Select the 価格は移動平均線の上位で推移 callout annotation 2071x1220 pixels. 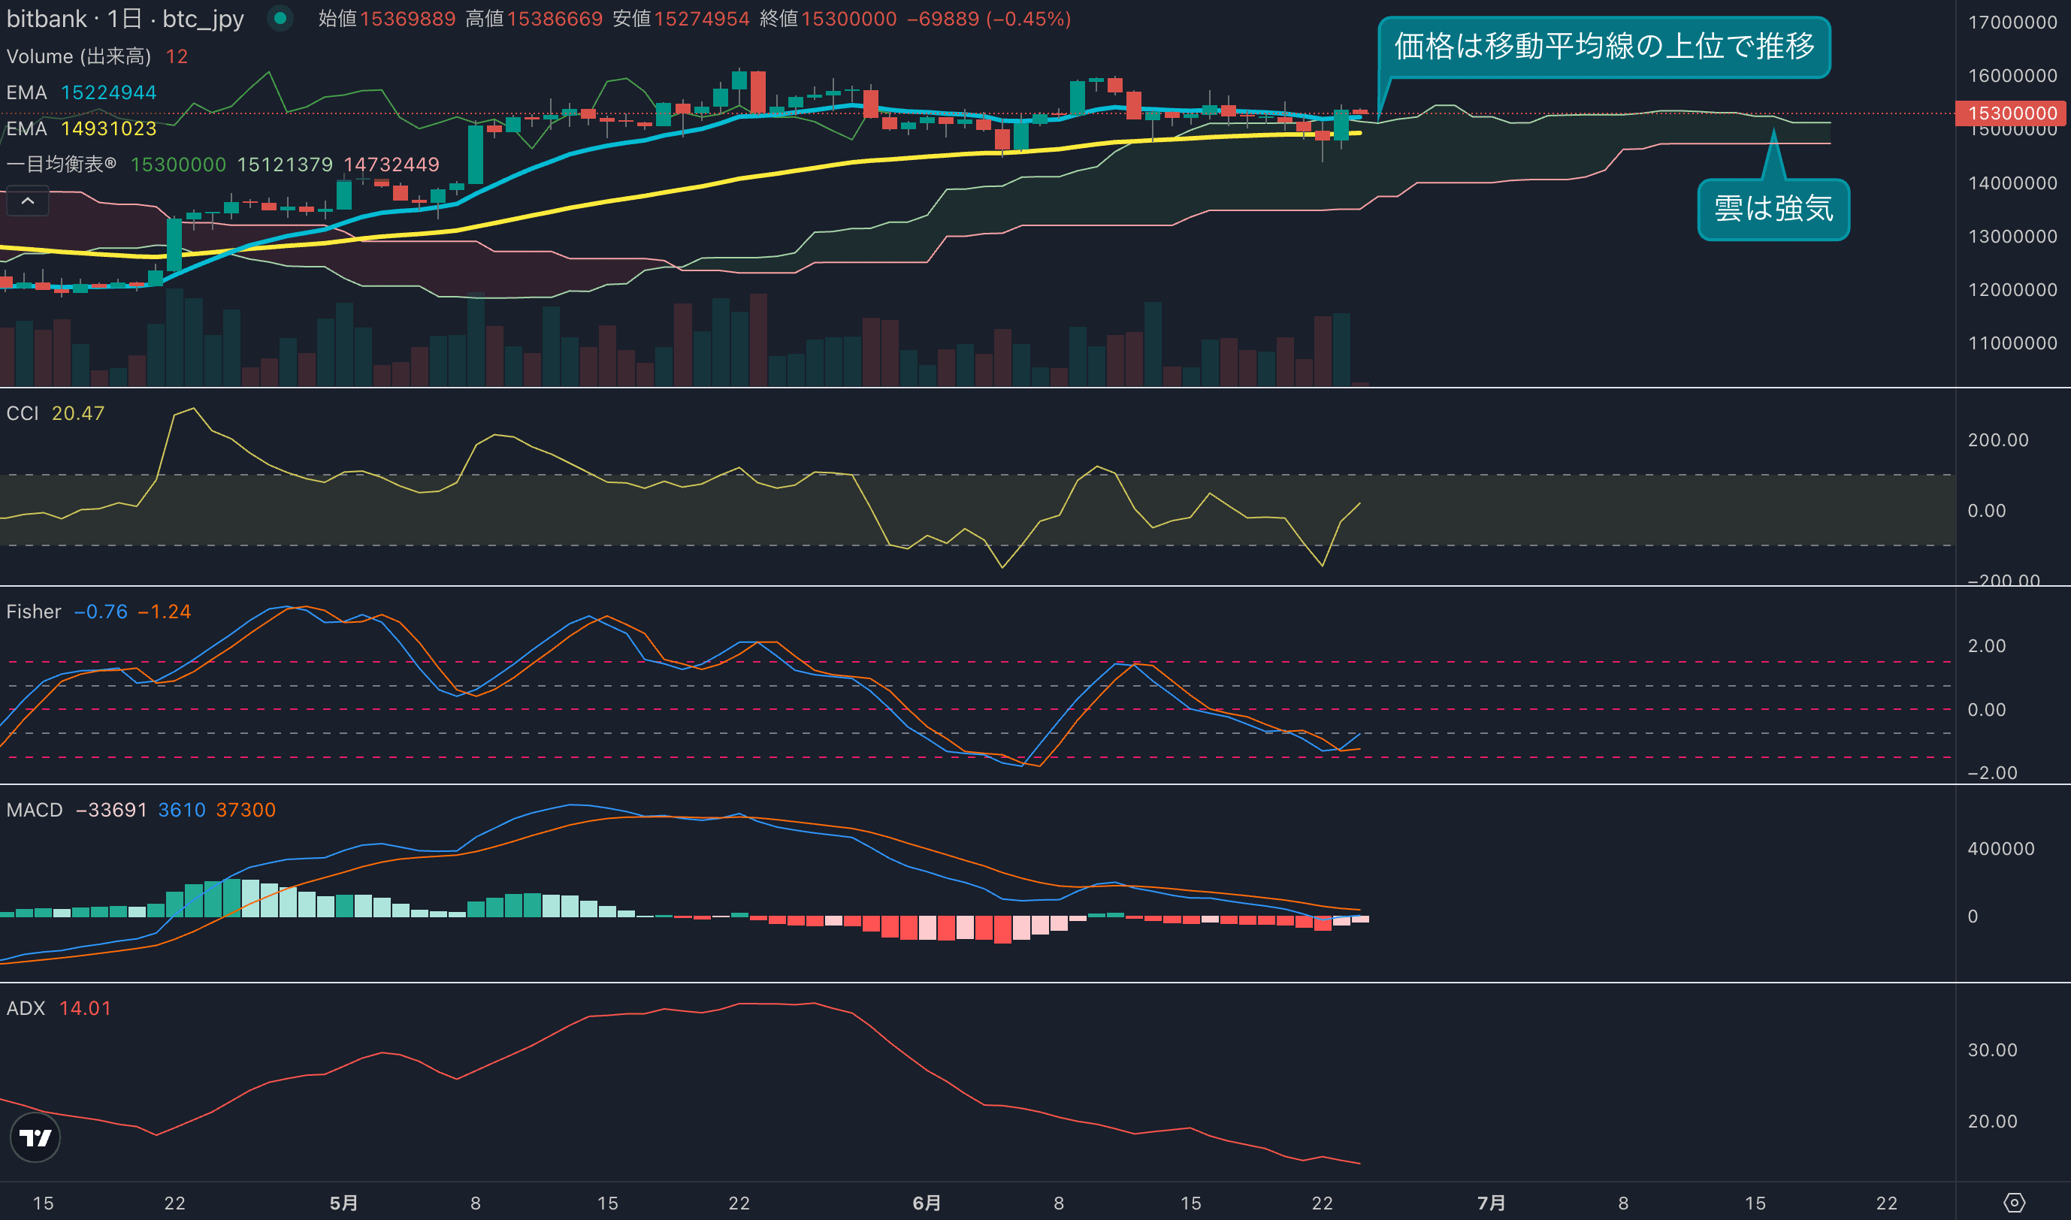point(1603,47)
